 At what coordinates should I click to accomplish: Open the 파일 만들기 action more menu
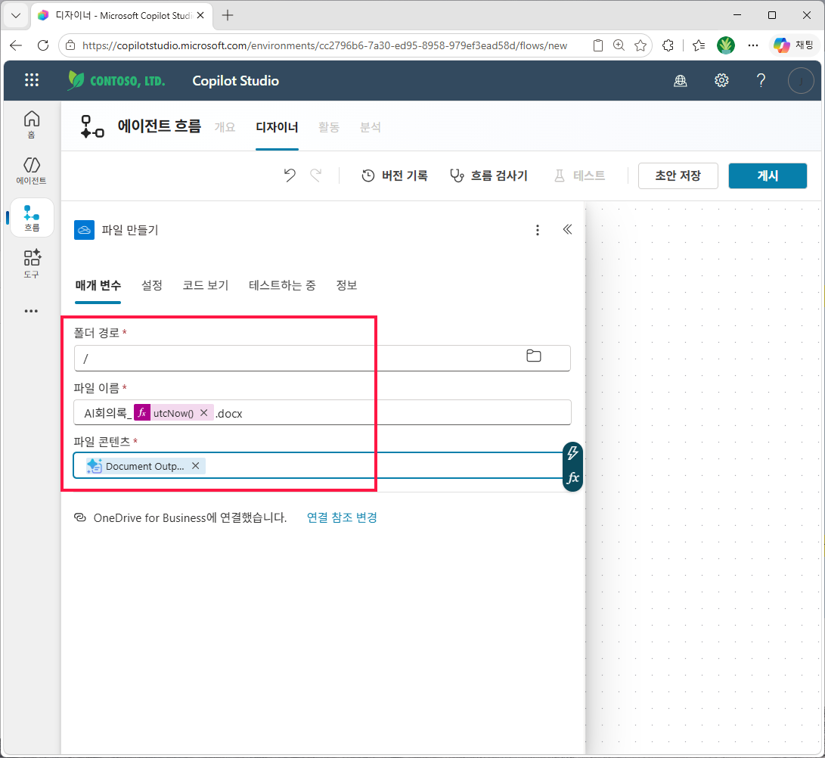[x=537, y=230]
